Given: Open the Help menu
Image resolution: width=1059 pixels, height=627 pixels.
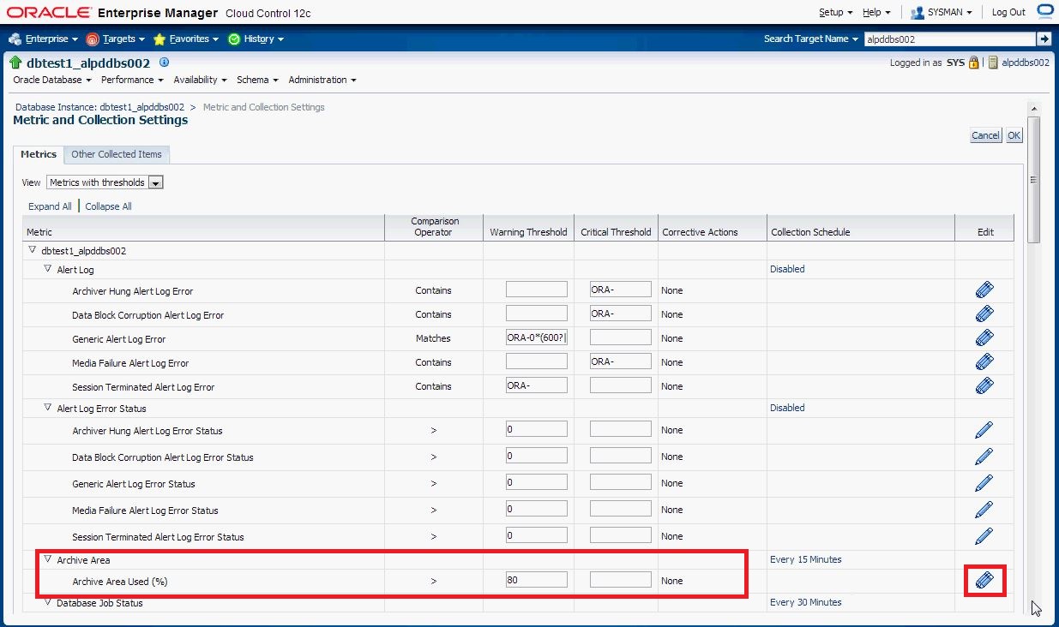Looking at the screenshot, I should pyautogui.click(x=875, y=12).
